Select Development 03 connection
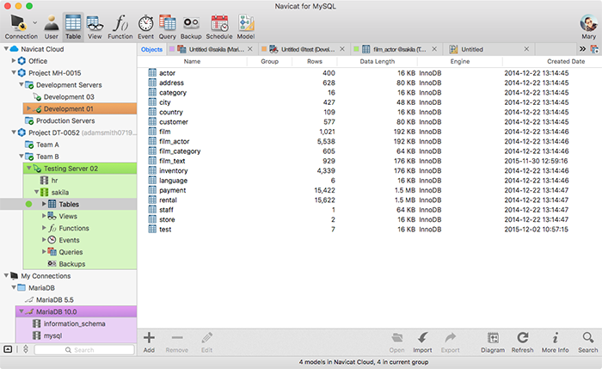 69,96
